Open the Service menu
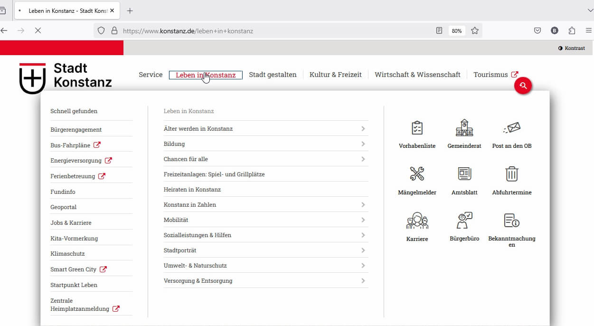Screen dimensions: 594x326 [x=151, y=75]
